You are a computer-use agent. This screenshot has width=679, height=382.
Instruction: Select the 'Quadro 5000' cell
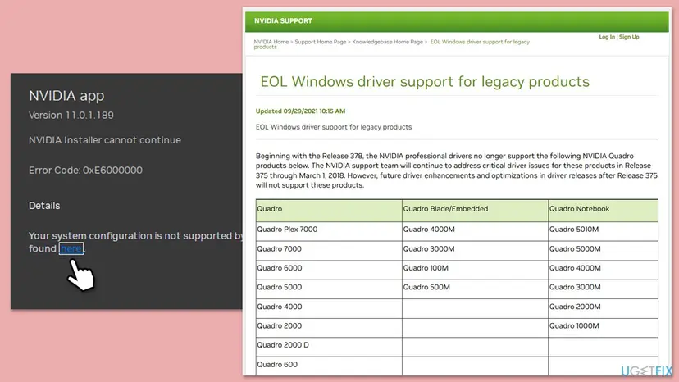(329, 289)
